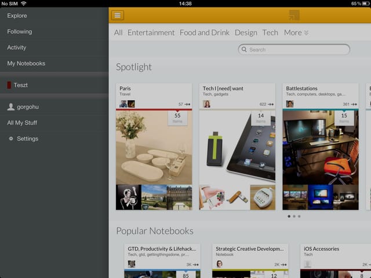
Task: Open the GTD, Productivity & Lifehack notebook
Action: (162, 248)
